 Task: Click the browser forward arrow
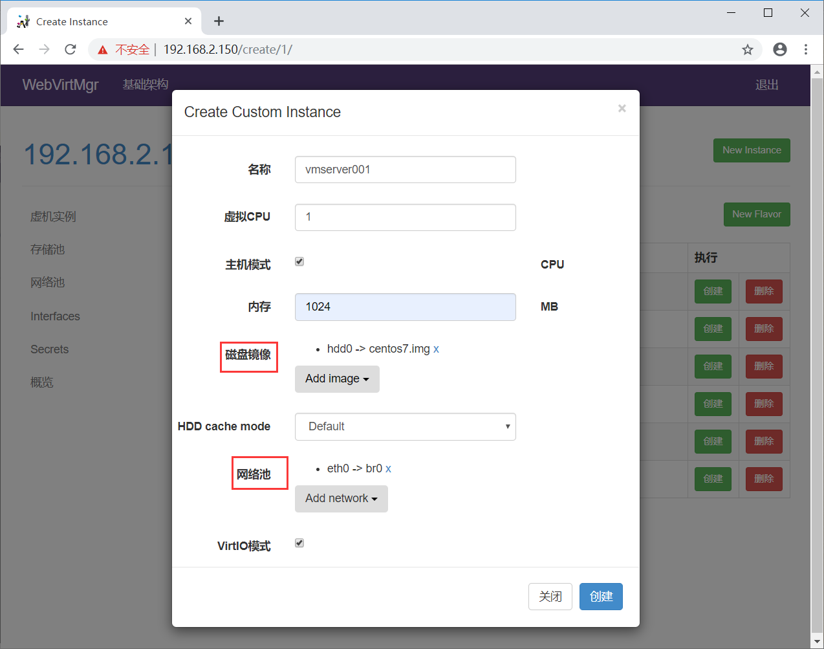click(x=44, y=49)
